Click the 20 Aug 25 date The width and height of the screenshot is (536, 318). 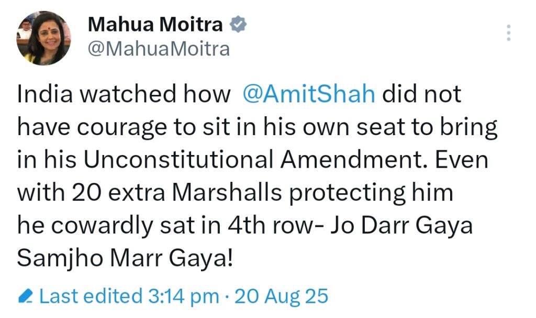pyautogui.click(x=281, y=297)
